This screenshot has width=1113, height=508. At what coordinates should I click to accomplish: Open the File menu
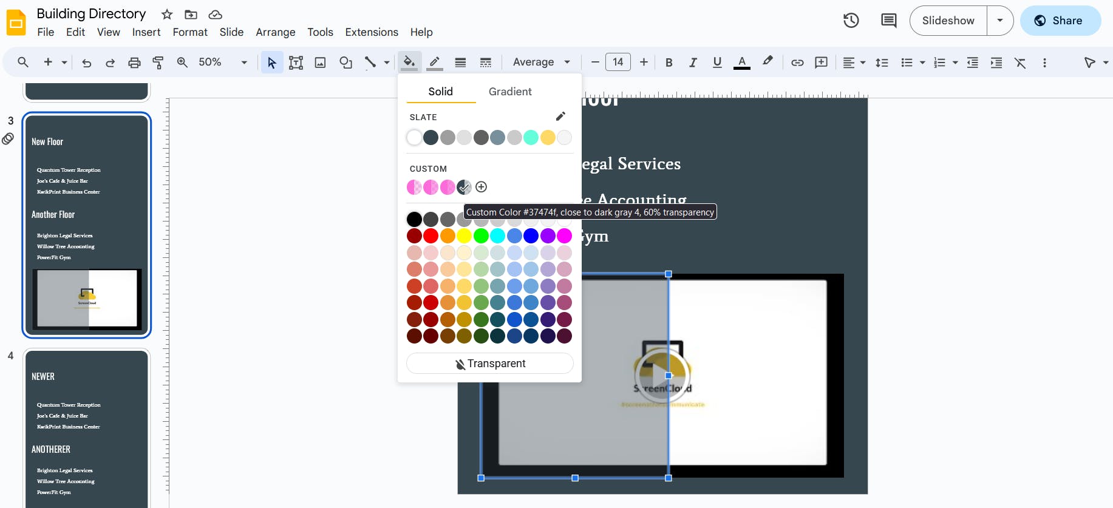point(46,32)
